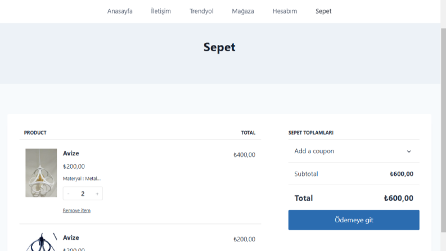The image size is (446, 251).
Task: Open the İletişim page link
Action: click(x=161, y=11)
